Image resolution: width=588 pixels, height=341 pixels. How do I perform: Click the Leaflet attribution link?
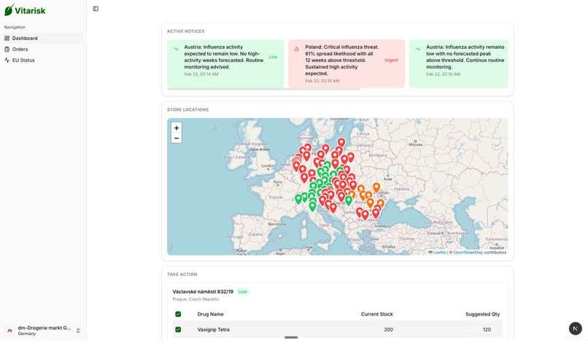439,252
